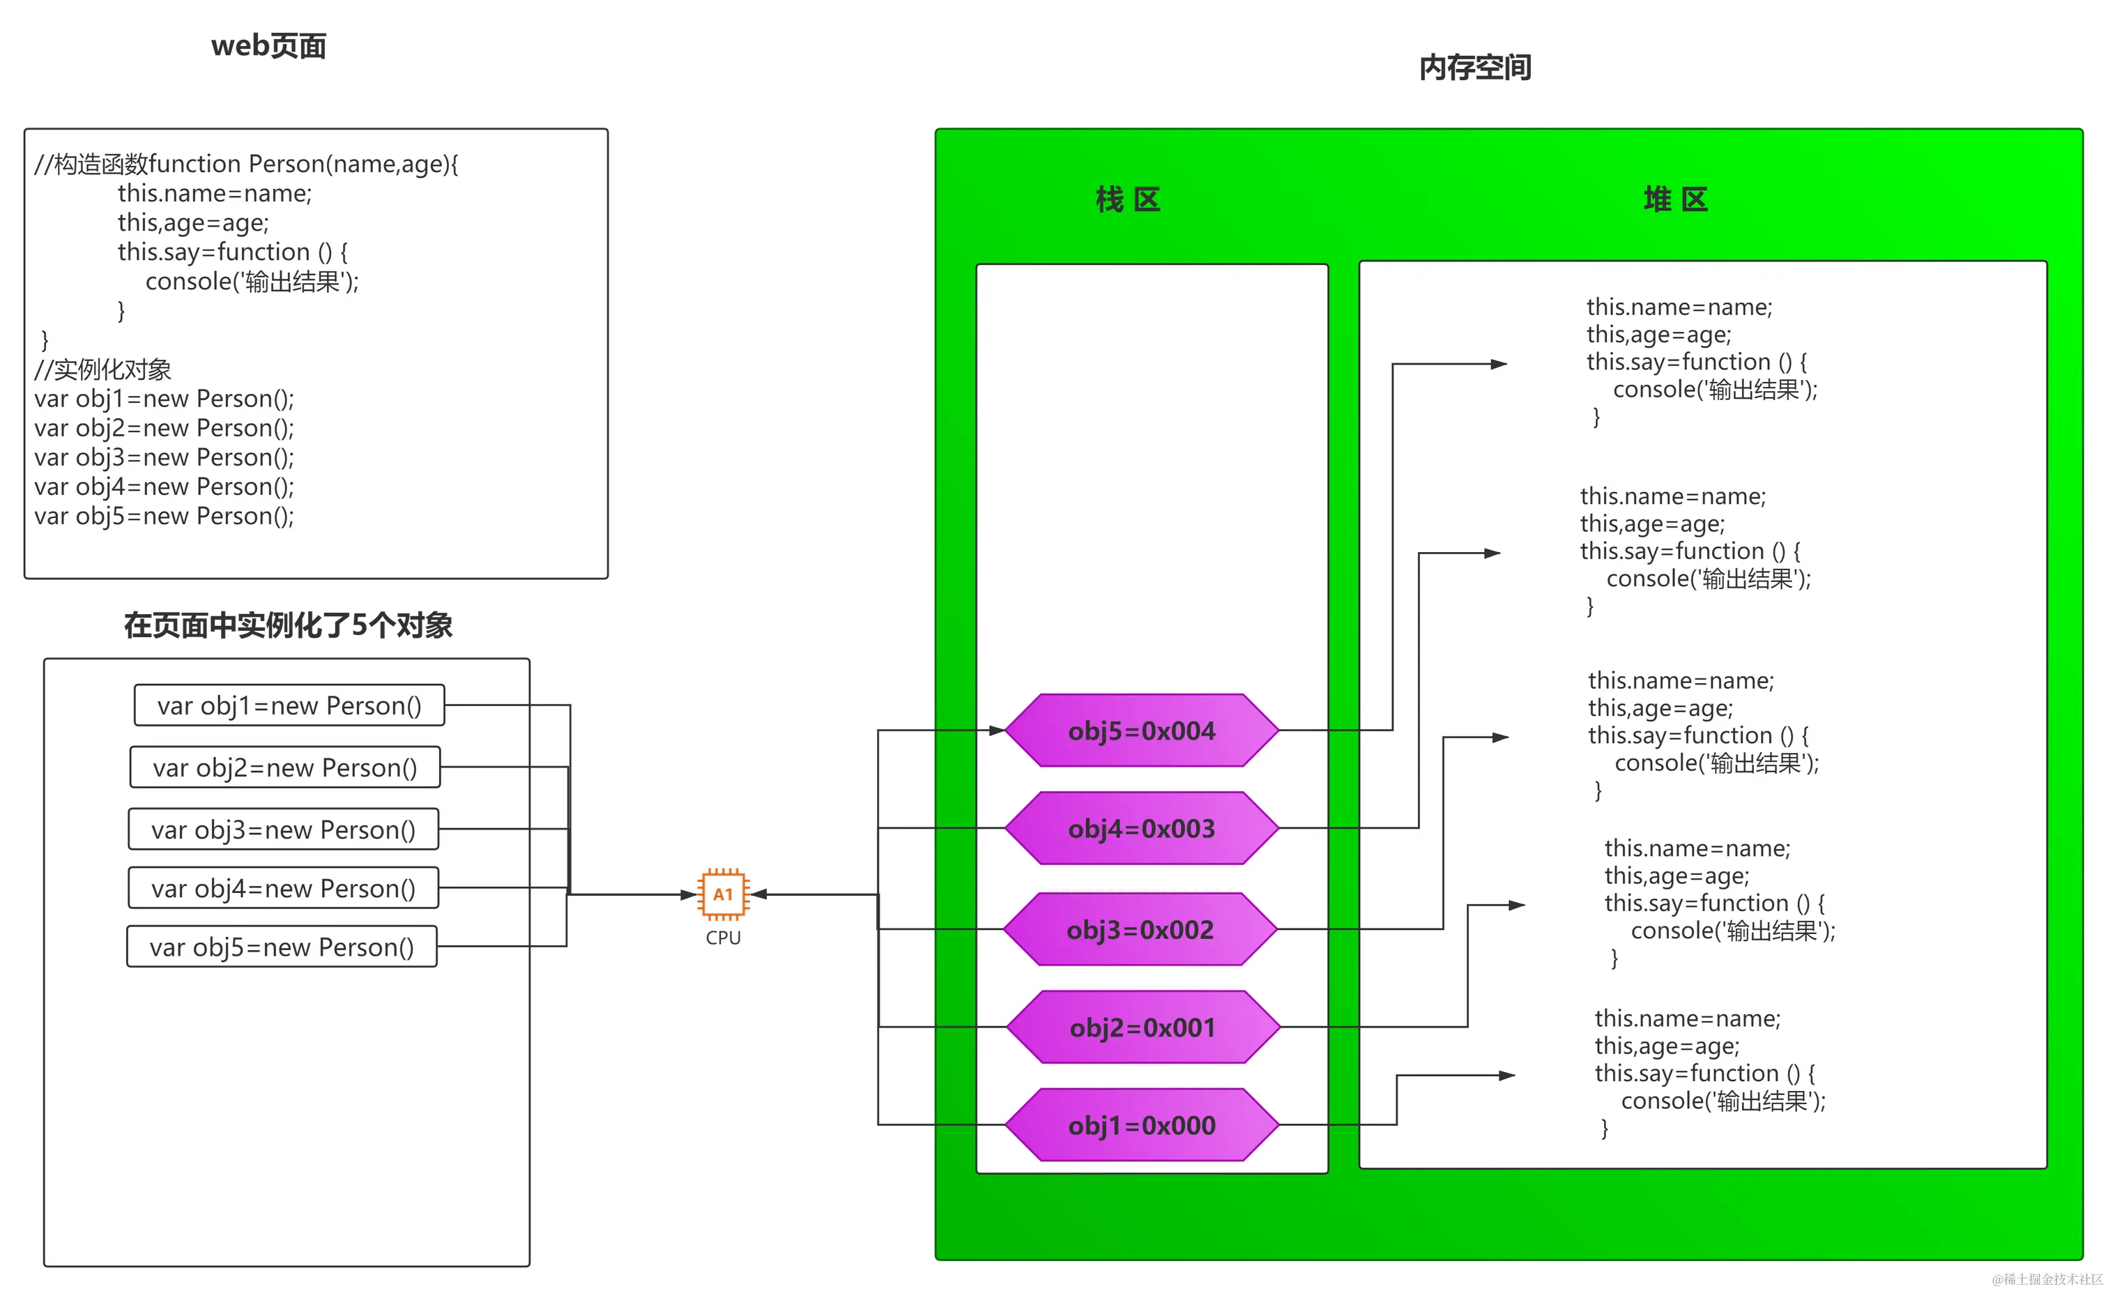Click 'var obj1=new Person();' in code box
Viewport: 2108px width, 1291px height.
165,399
